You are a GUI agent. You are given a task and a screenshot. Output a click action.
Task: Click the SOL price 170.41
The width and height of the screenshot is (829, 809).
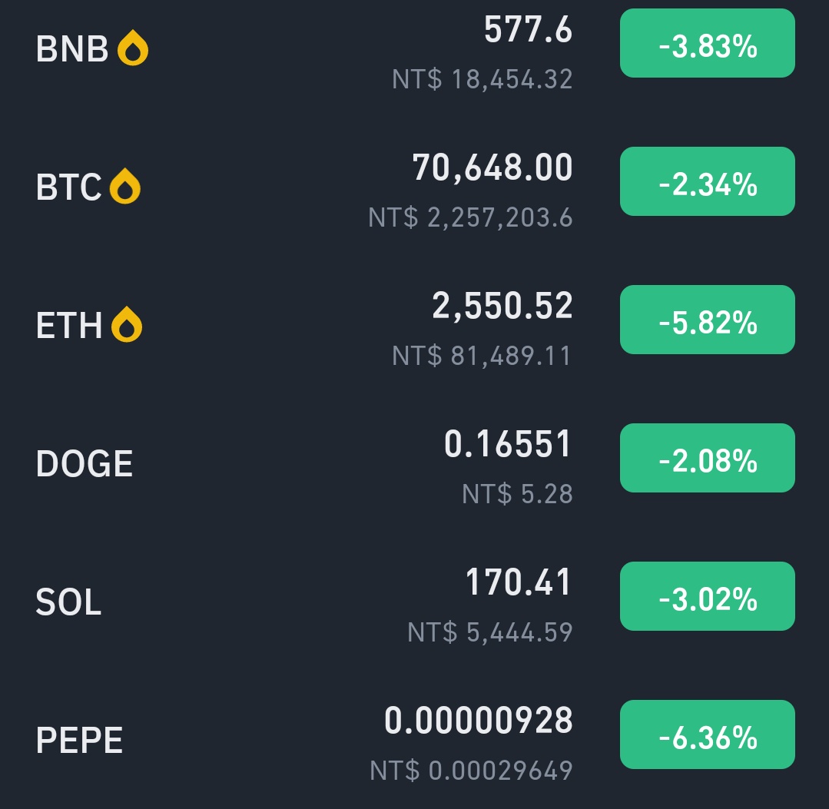pyautogui.click(x=519, y=582)
